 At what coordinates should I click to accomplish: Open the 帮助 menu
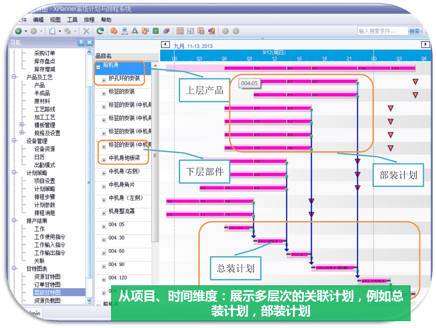106,20
